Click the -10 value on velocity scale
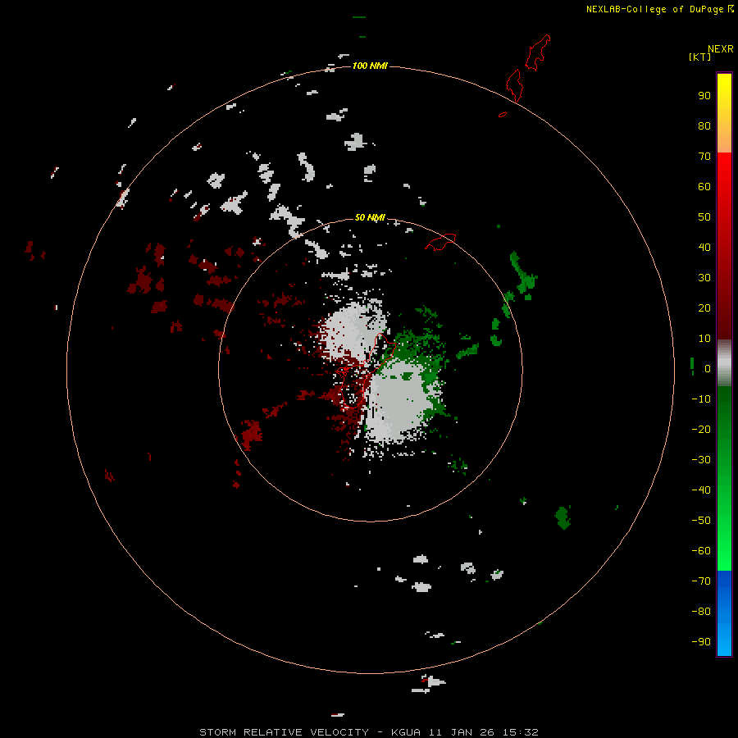The height and width of the screenshot is (738, 738). 701,399
